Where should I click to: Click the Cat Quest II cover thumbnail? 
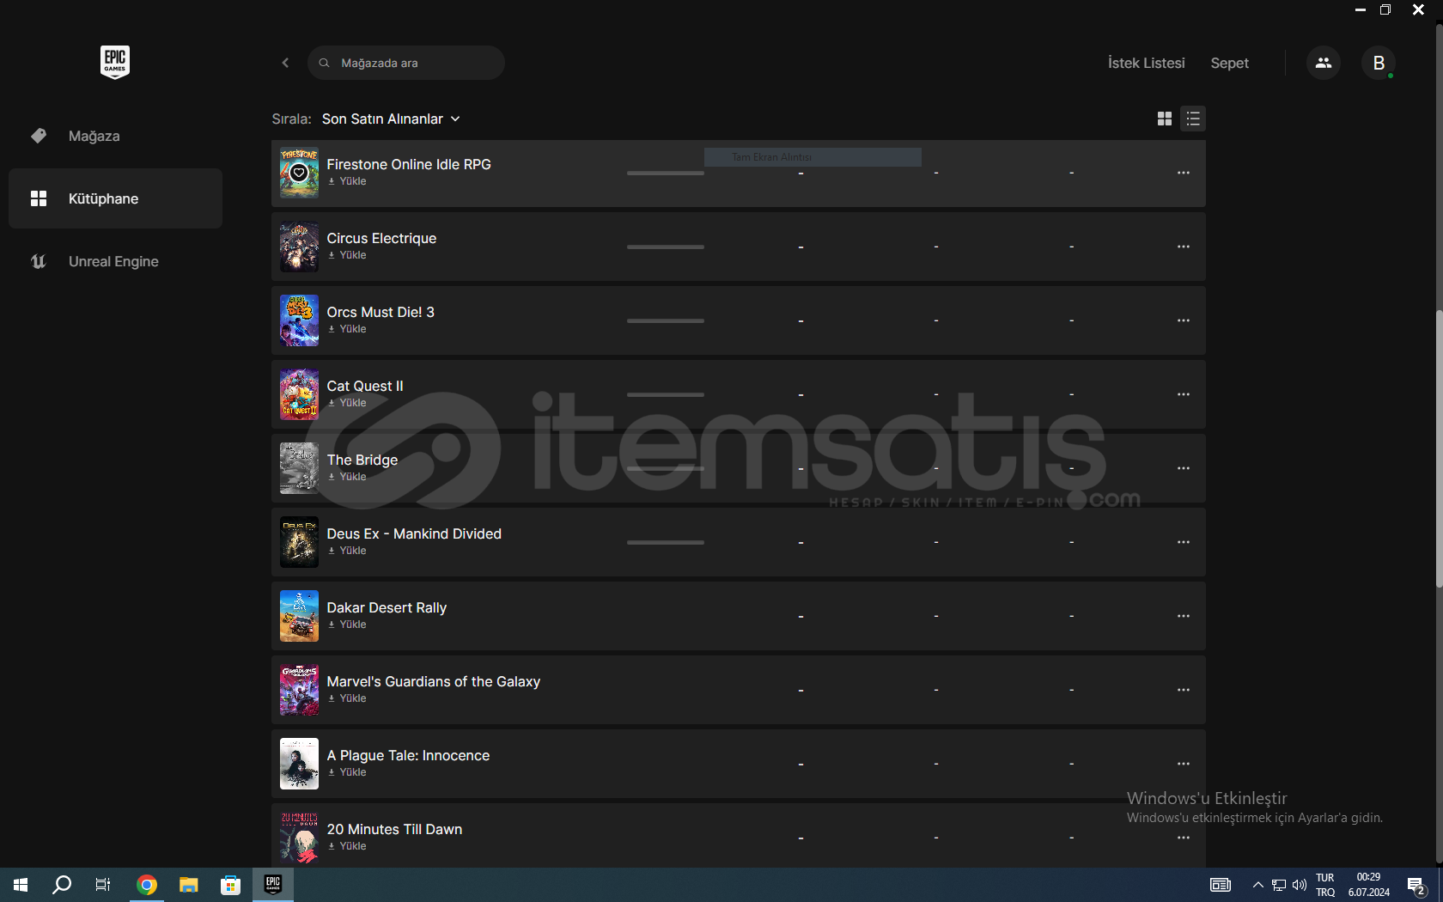(x=299, y=394)
